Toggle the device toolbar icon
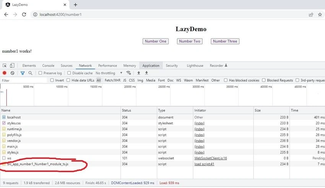The image size is (325, 188). [12, 65]
